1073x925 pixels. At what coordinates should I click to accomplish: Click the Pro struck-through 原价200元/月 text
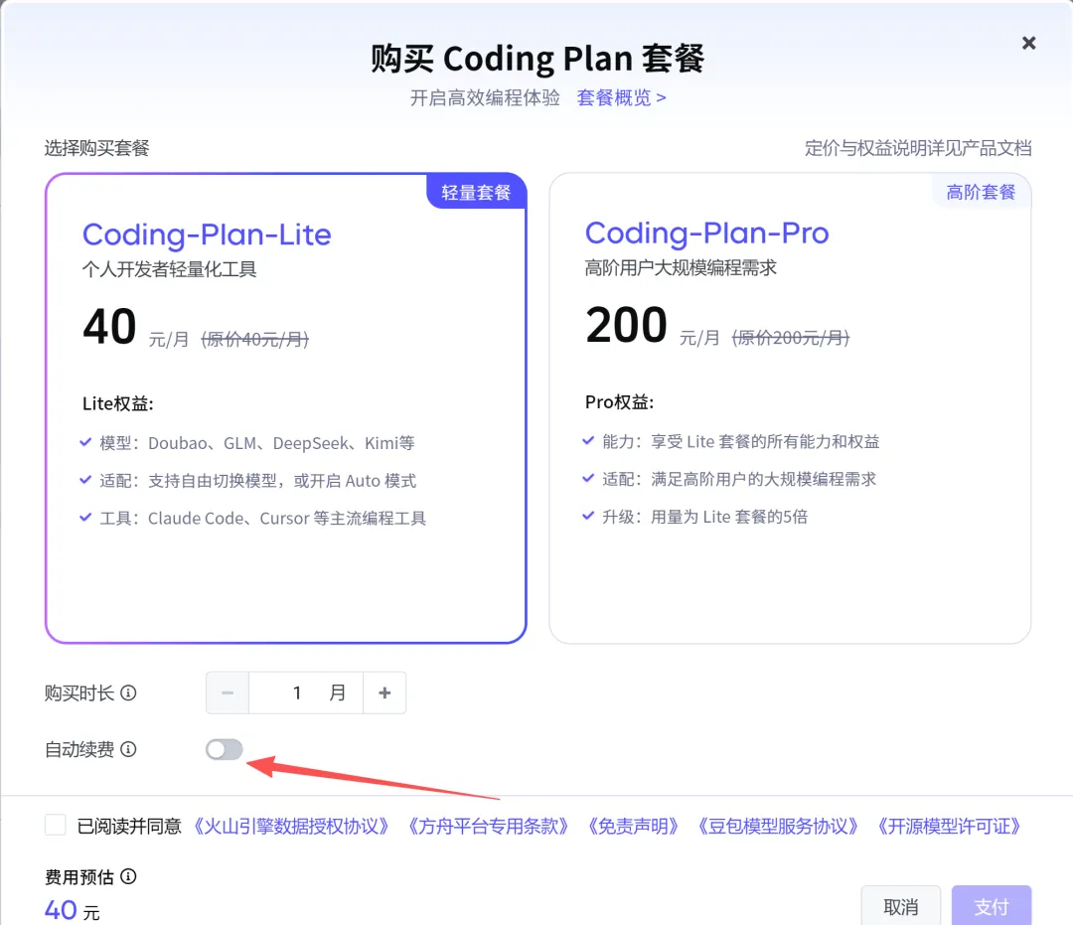(791, 337)
